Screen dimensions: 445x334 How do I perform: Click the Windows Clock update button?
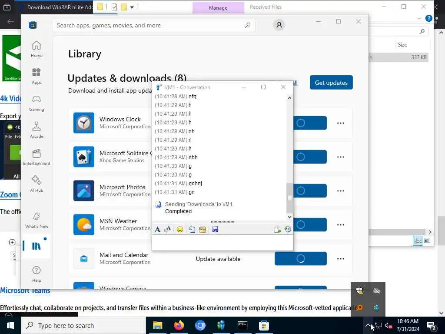pyautogui.click(x=310, y=123)
